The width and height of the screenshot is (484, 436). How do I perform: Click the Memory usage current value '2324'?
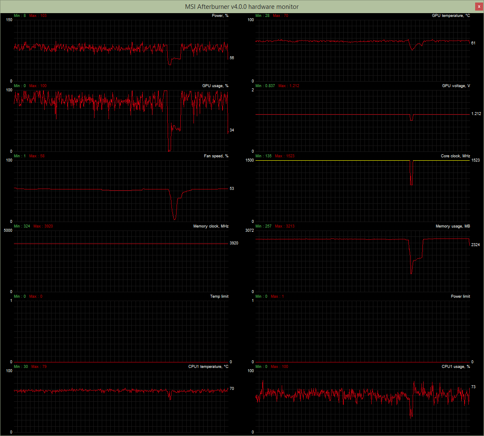[x=476, y=245]
